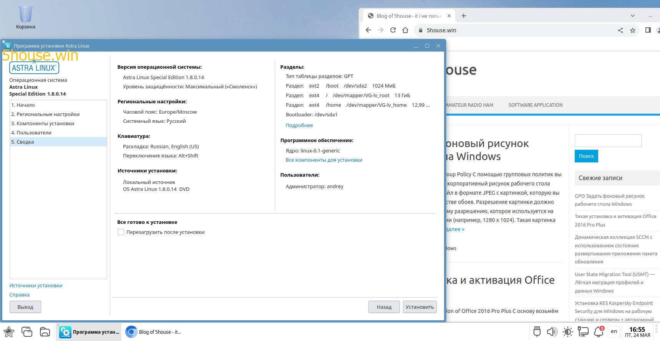Screen dimensions: 660x341
Task: Go to browser home page icon
Action: [x=405, y=30]
